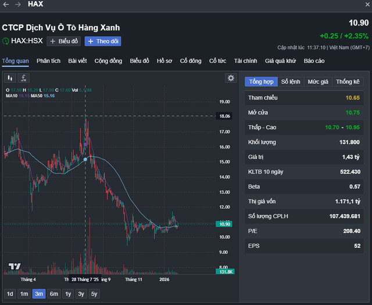Click the Theo dõi follow button
The height and width of the screenshot is (305, 372).
coord(103,41)
